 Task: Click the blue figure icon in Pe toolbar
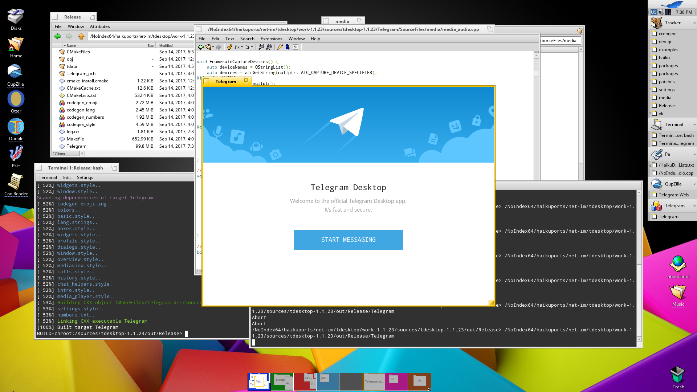[x=288, y=47]
